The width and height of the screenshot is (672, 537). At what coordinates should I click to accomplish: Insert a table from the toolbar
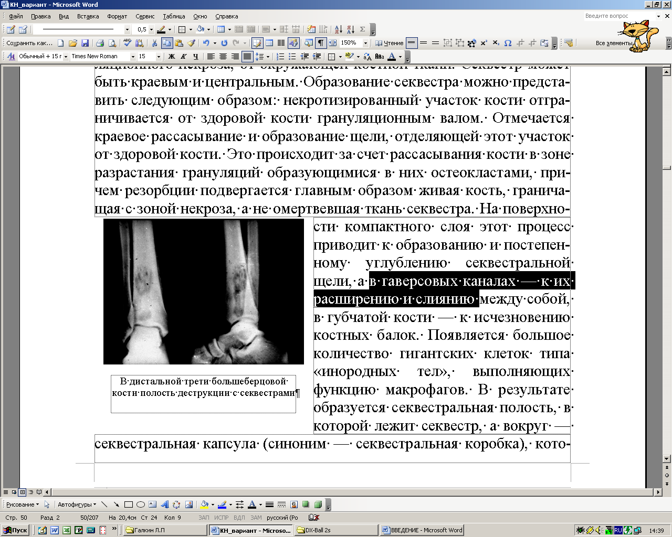pos(269,43)
